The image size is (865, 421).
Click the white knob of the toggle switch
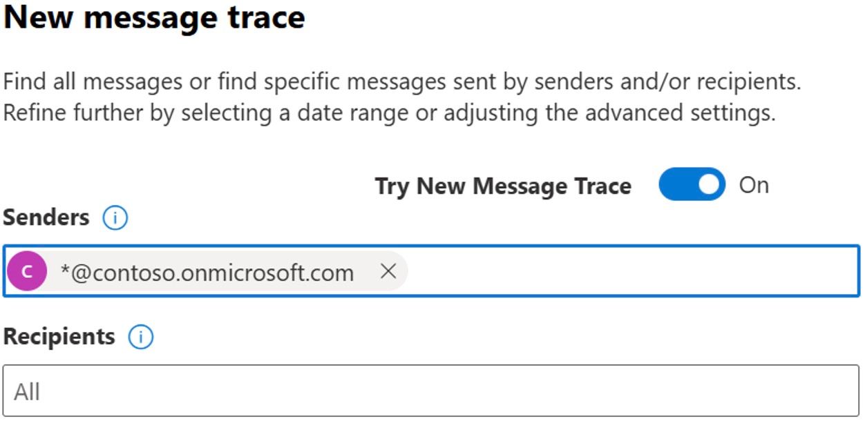point(708,184)
